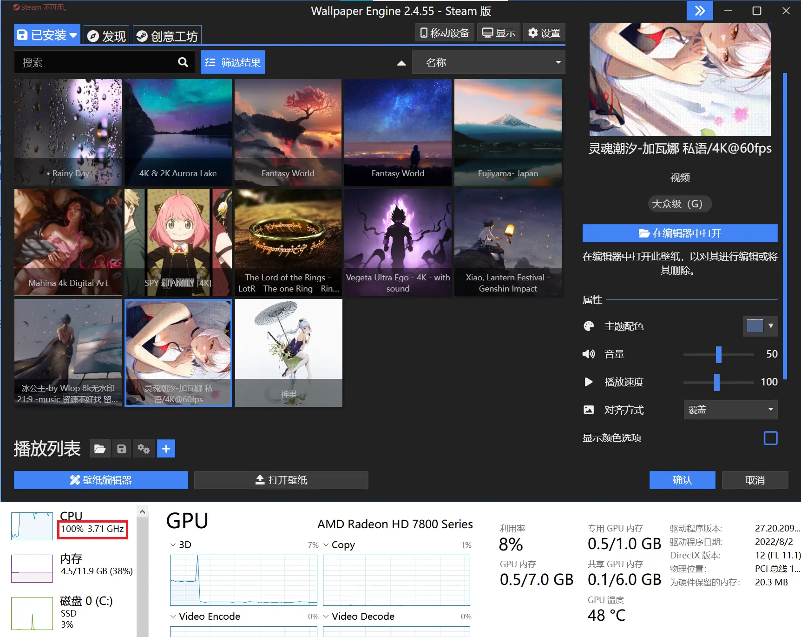Open the 创意工坊 workshop tab
801x637 pixels.
point(167,35)
